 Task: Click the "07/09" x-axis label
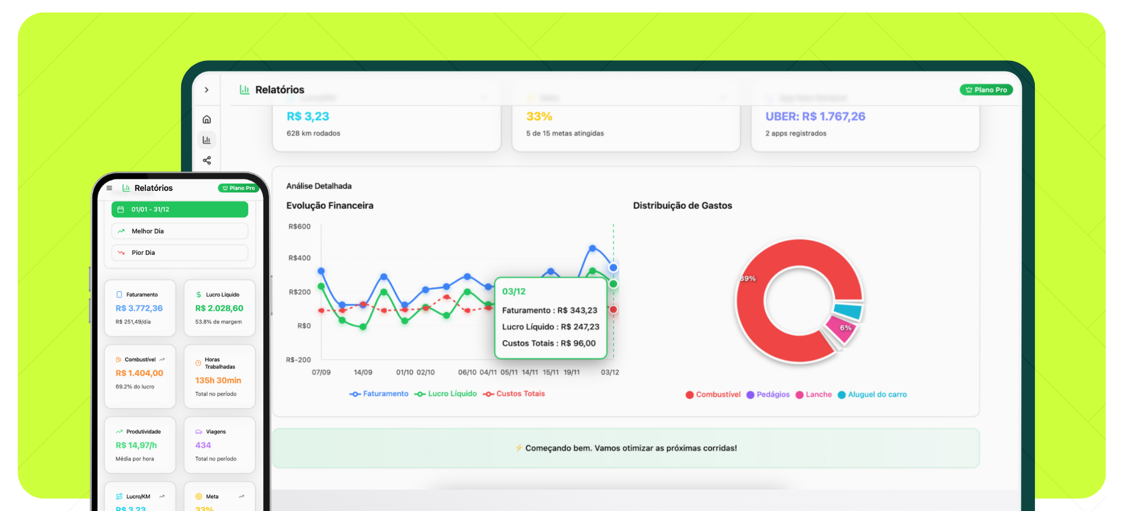[x=321, y=372]
